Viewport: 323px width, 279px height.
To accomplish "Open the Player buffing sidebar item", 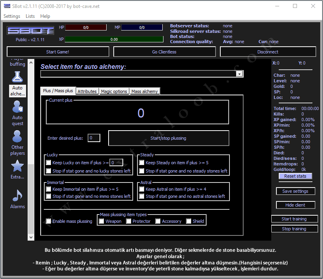I will point(17,63).
